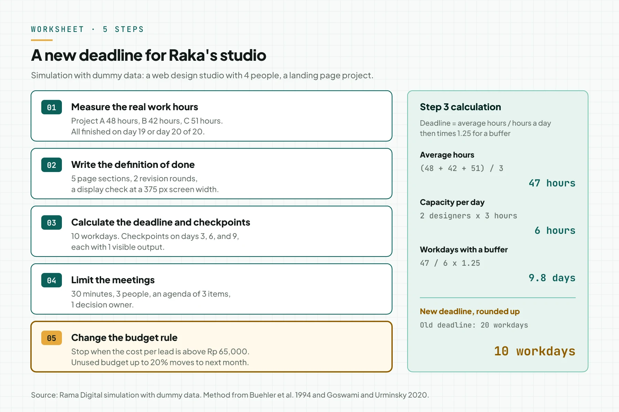Screen dimensions: 619x412
Task: Click the '9.8 days' result
Action: tap(552, 278)
